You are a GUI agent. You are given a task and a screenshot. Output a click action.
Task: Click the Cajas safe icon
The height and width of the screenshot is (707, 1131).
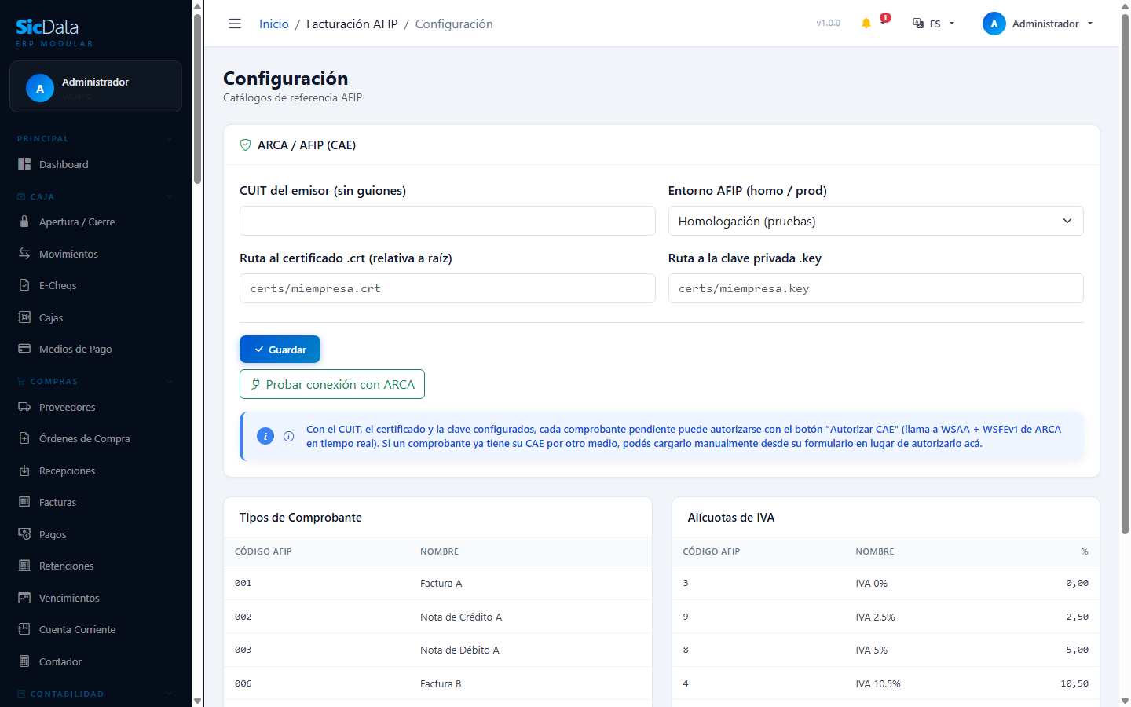24,317
